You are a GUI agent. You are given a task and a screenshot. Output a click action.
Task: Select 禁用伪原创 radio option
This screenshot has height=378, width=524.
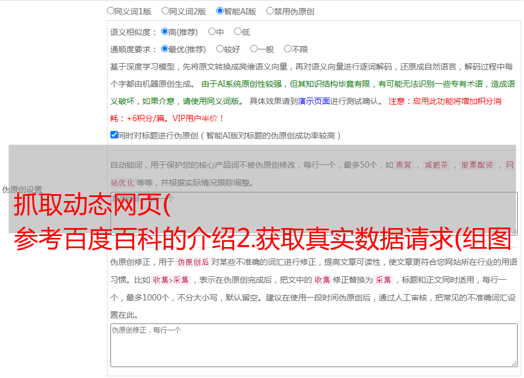pos(270,11)
